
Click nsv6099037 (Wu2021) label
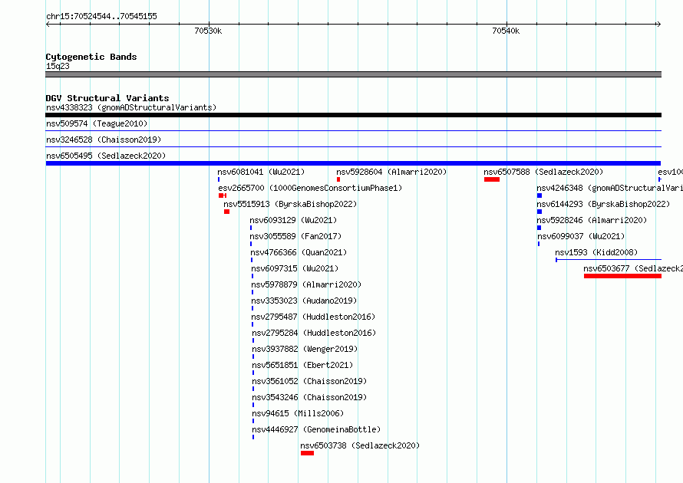(581, 236)
